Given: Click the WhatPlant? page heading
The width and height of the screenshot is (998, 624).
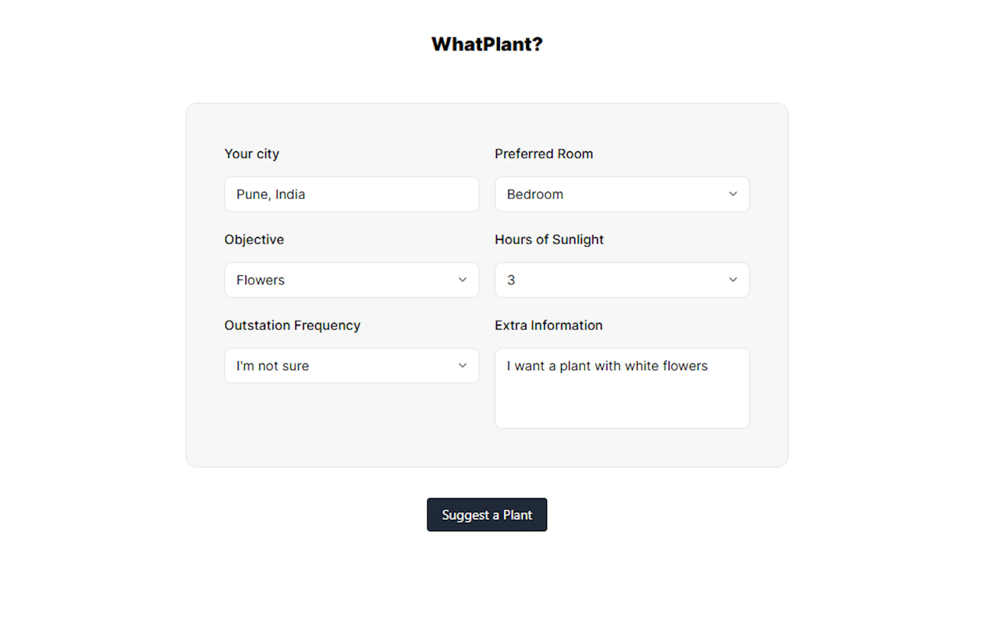Looking at the screenshot, I should pyautogui.click(x=487, y=44).
